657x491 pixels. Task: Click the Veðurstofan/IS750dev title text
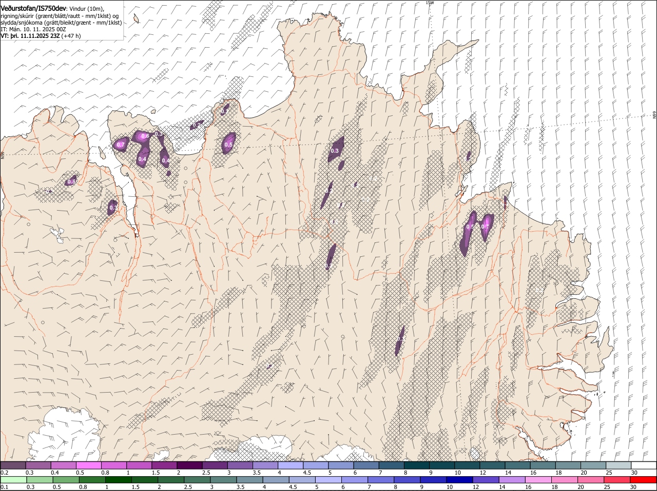point(33,9)
